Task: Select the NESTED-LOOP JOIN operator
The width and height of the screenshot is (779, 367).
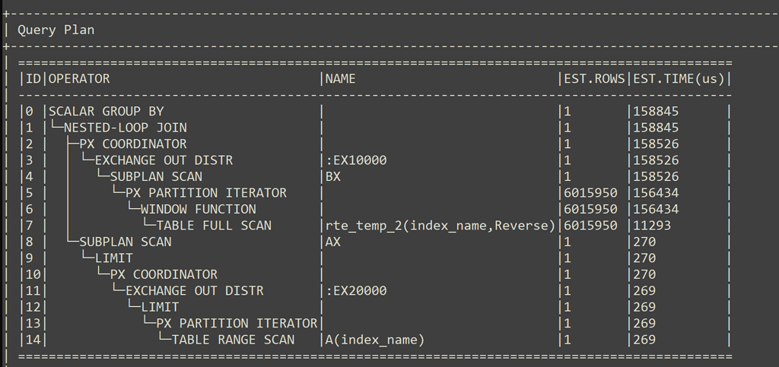Action: click(126, 128)
